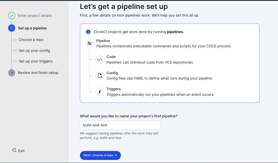Click the Exit link text
The width and height of the screenshot is (278, 163).
[x=21, y=151]
